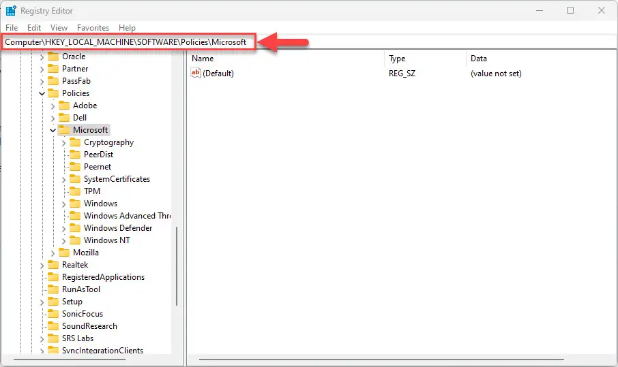Image resolution: width=618 pixels, height=367 pixels.
Task: Select the SRS Labs key label
Action: [x=78, y=338]
